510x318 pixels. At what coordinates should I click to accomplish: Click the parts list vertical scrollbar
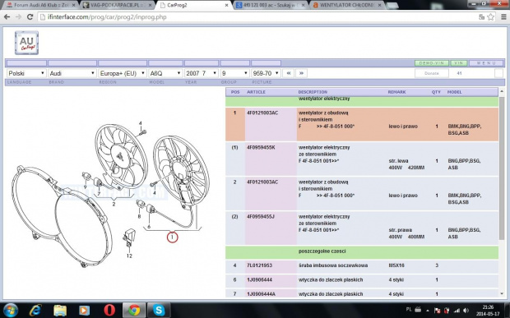click(x=502, y=191)
